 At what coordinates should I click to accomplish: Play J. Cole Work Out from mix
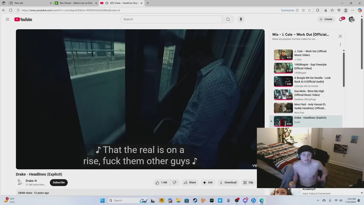tap(306, 55)
